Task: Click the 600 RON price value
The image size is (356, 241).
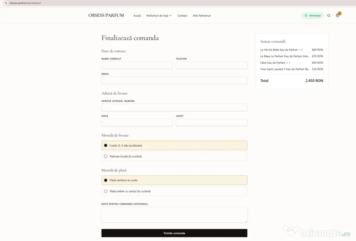Action: tap(317, 50)
